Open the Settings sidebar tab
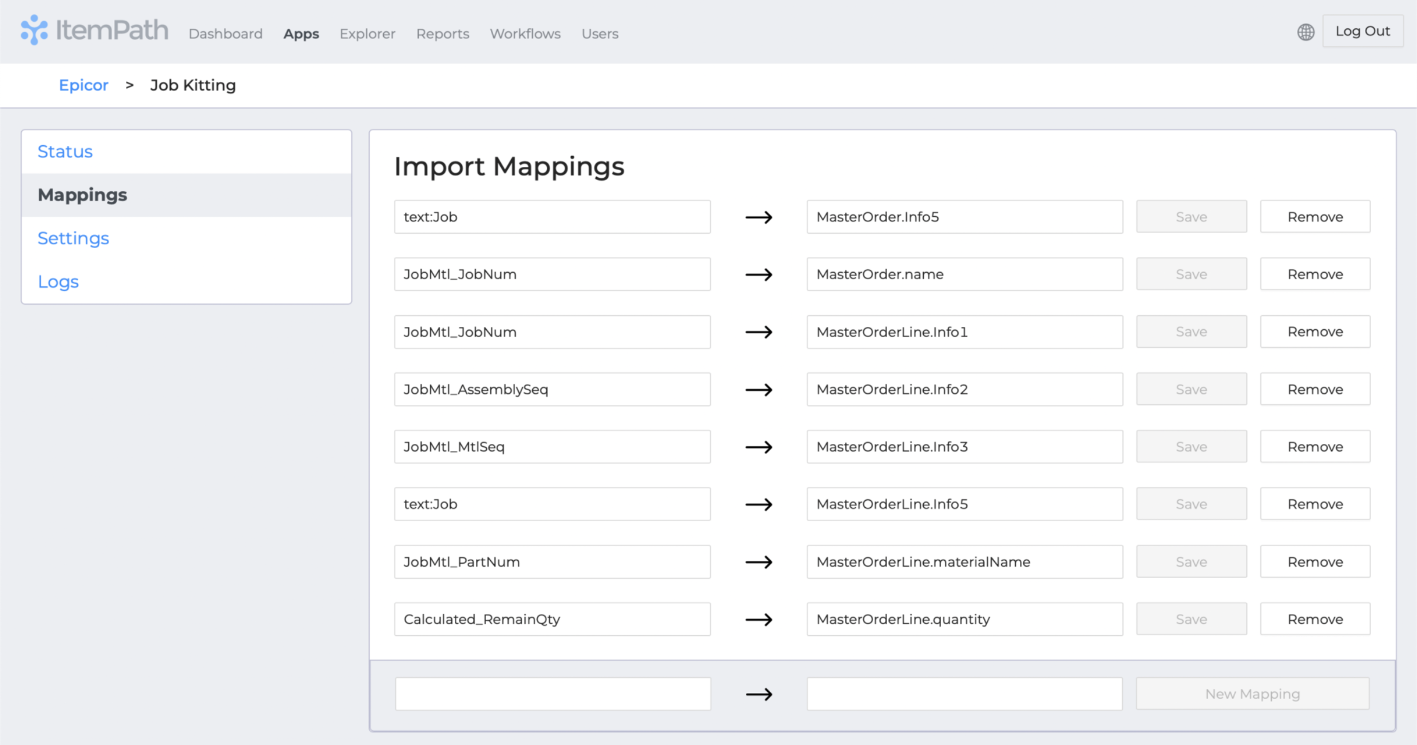1417x745 pixels. 73,238
